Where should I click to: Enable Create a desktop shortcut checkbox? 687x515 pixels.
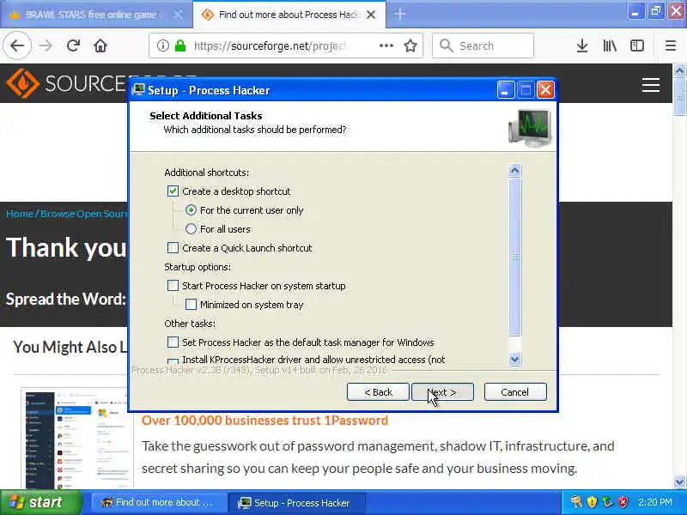(x=173, y=191)
